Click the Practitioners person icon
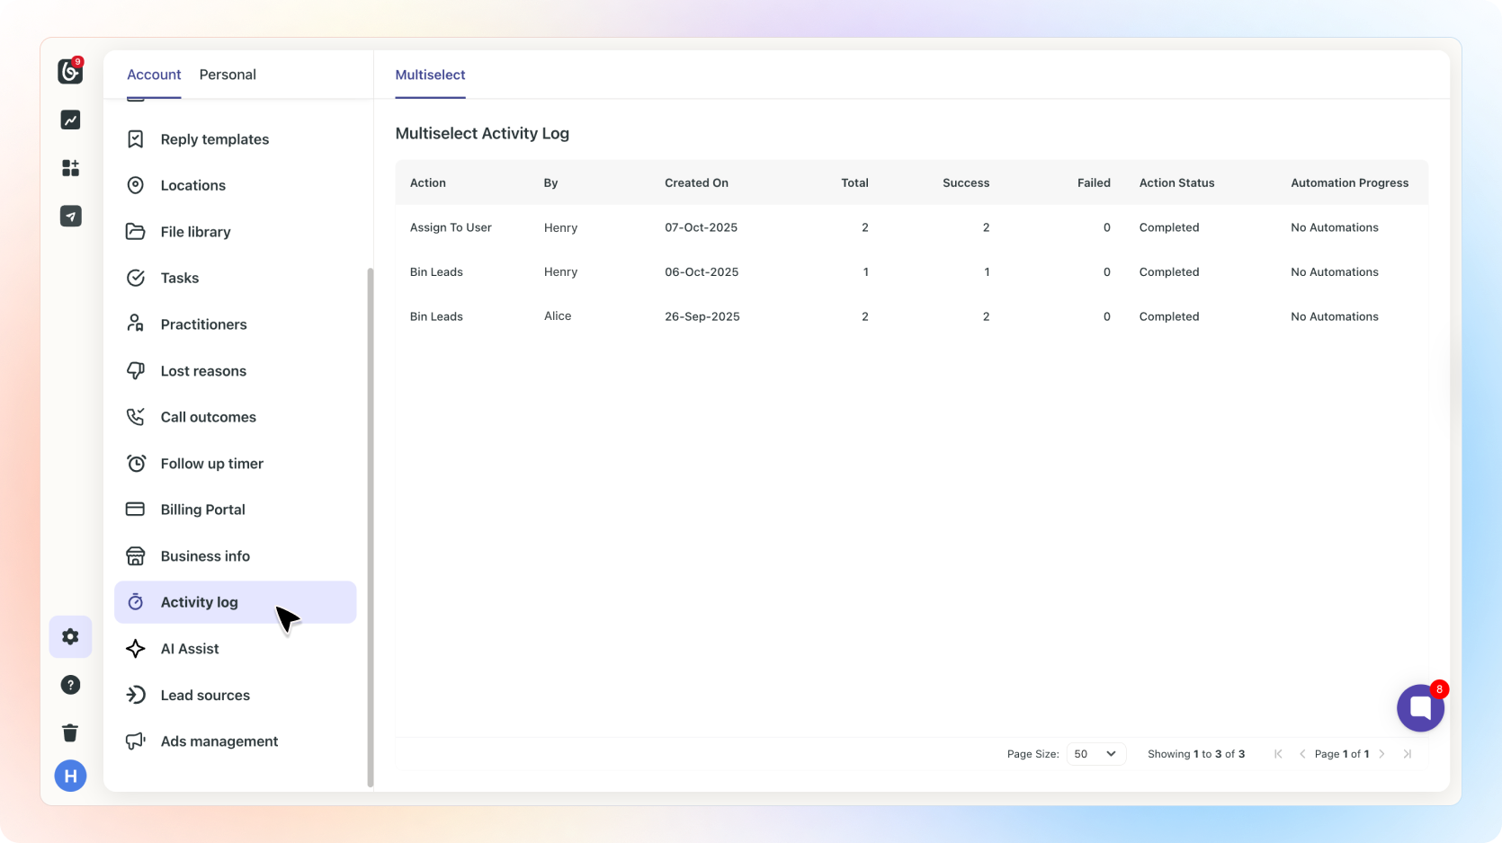The width and height of the screenshot is (1502, 843). [x=136, y=324]
